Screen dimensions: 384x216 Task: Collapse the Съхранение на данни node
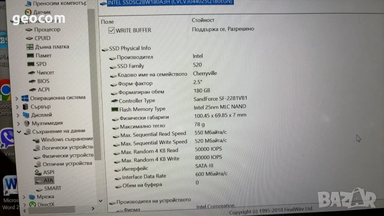tap(19, 132)
